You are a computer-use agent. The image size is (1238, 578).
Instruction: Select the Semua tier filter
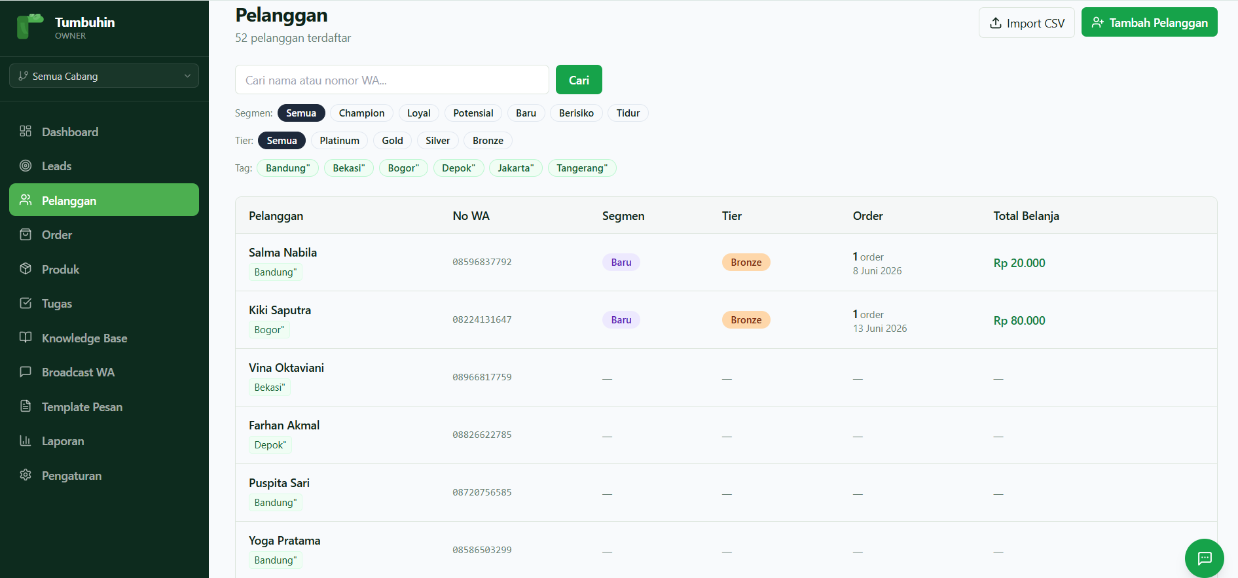click(x=282, y=141)
